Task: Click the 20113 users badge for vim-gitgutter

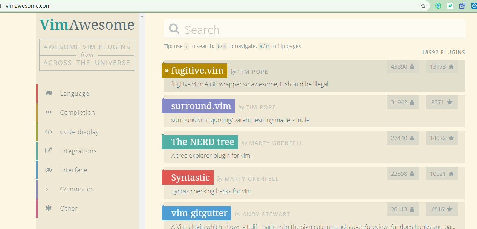Action: [x=403, y=209]
